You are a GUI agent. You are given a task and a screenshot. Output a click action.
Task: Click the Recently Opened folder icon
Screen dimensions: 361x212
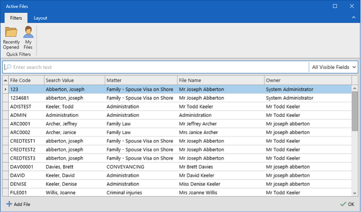click(x=11, y=33)
